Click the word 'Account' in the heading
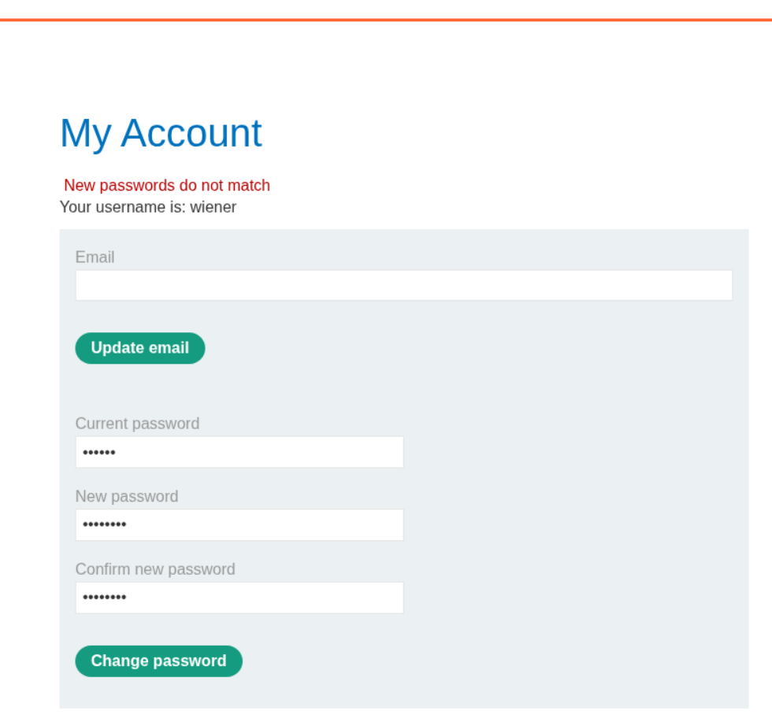The height and width of the screenshot is (726, 772). (191, 132)
